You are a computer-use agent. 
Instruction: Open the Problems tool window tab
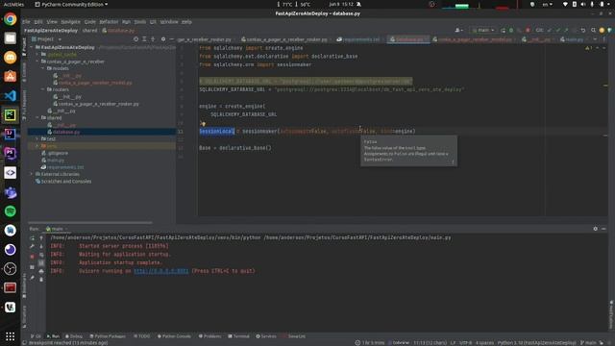click(x=209, y=336)
